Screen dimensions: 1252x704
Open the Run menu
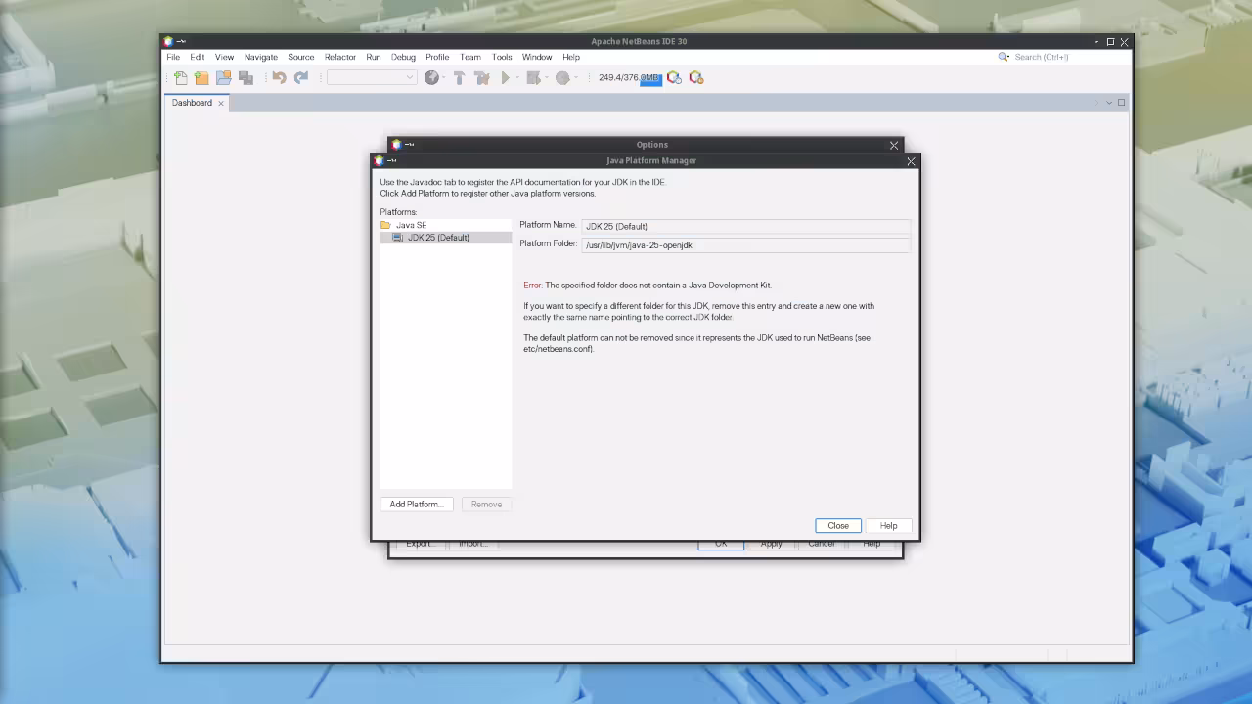click(374, 57)
